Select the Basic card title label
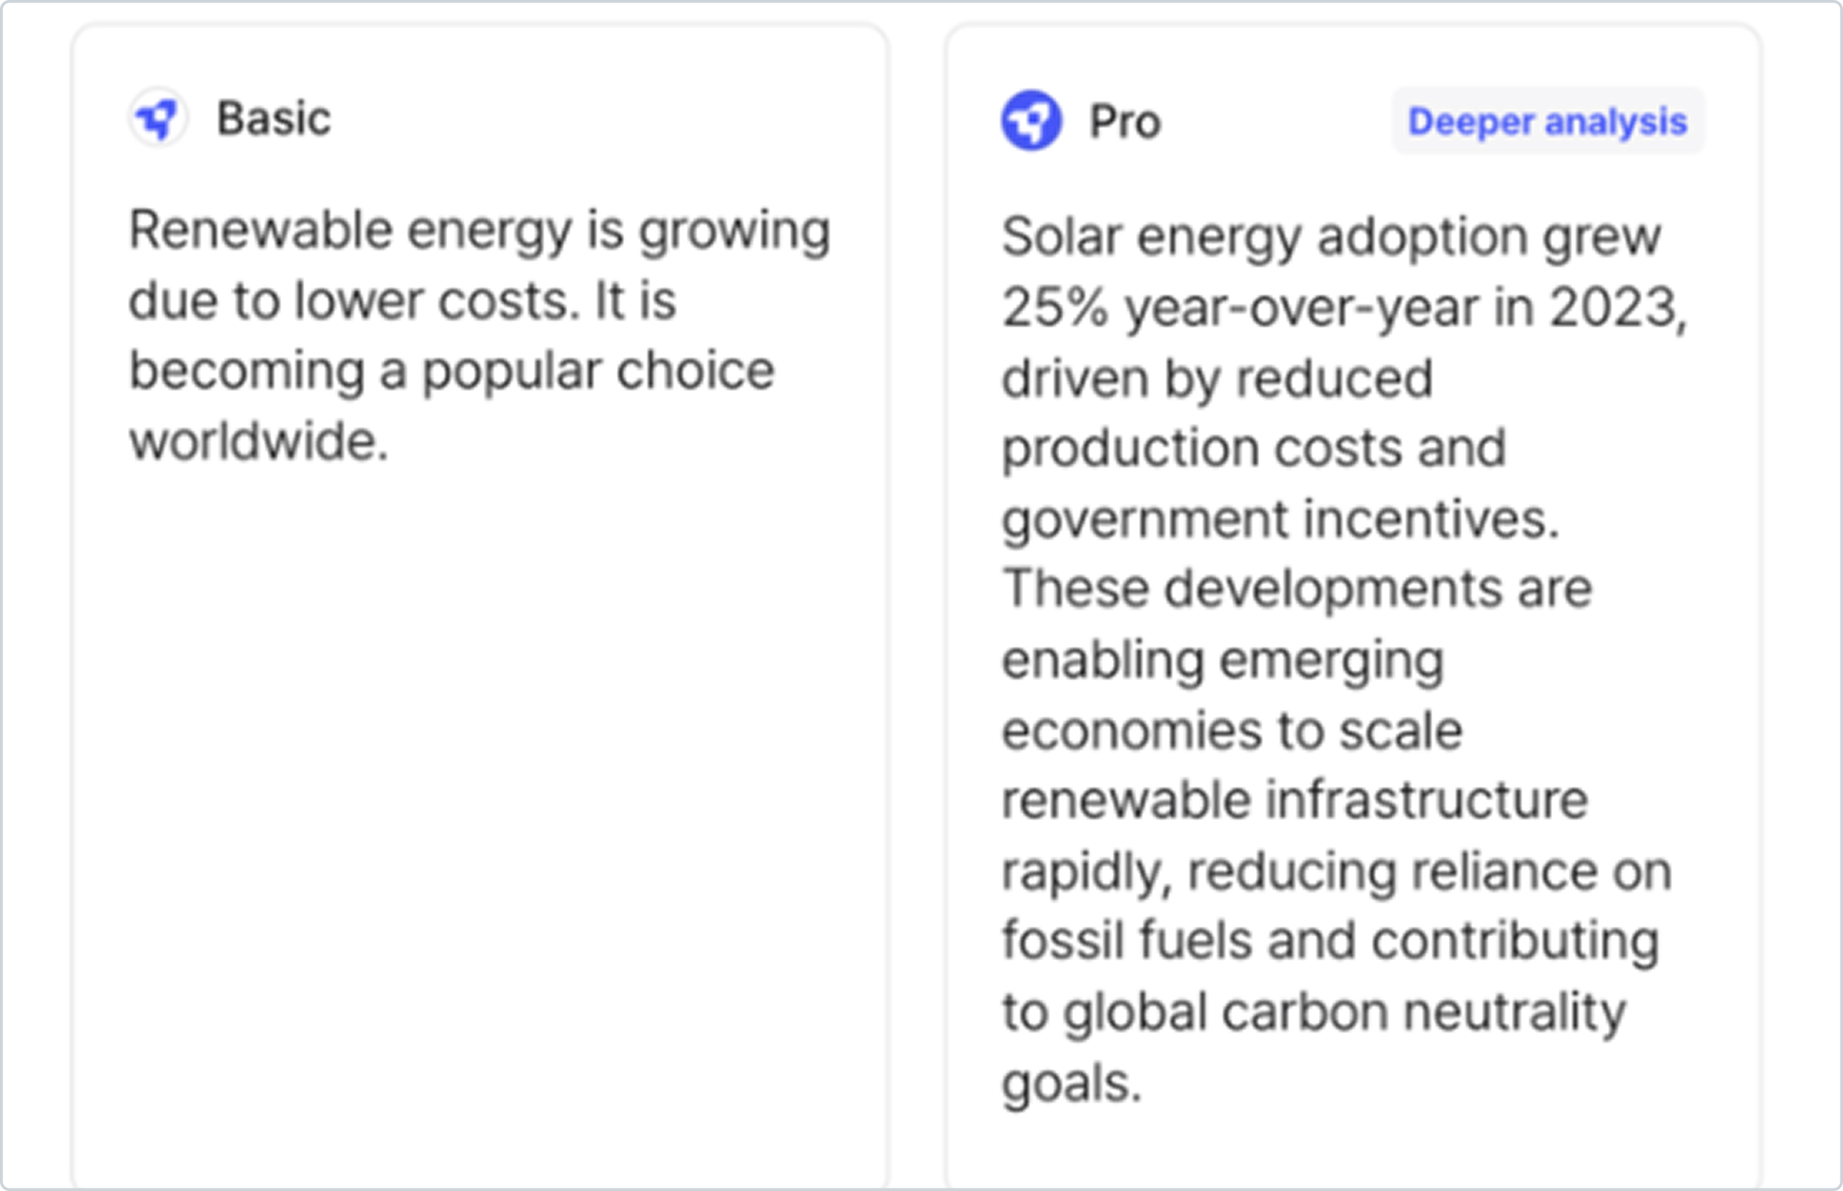The width and height of the screenshot is (1843, 1191). click(x=274, y=118)
